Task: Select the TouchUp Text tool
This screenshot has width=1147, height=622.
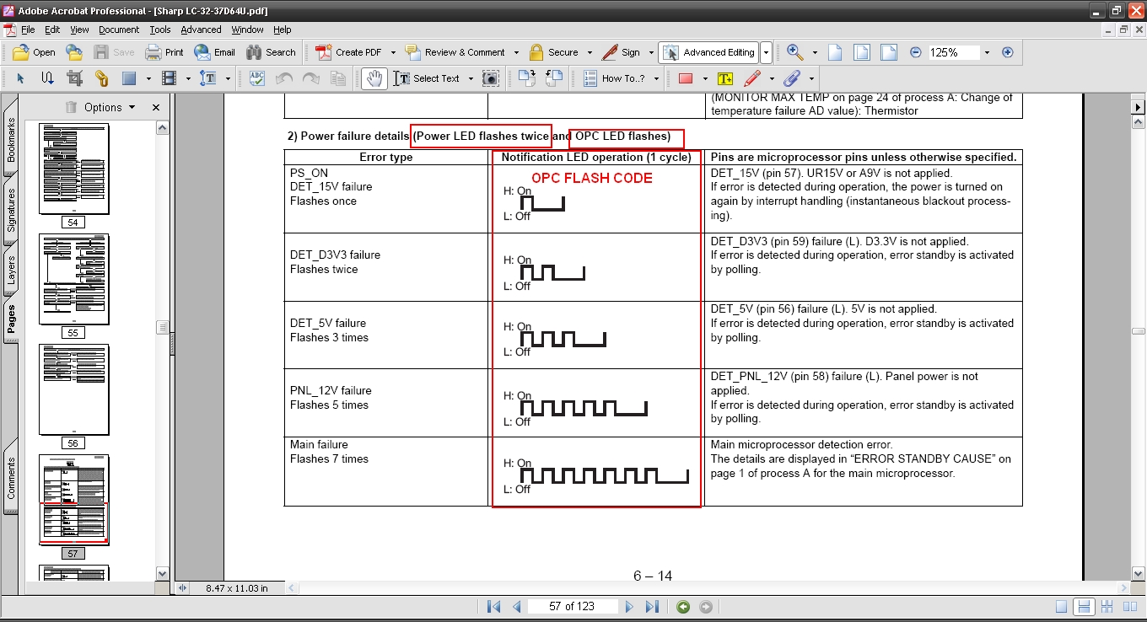Action: coord(207,78)
